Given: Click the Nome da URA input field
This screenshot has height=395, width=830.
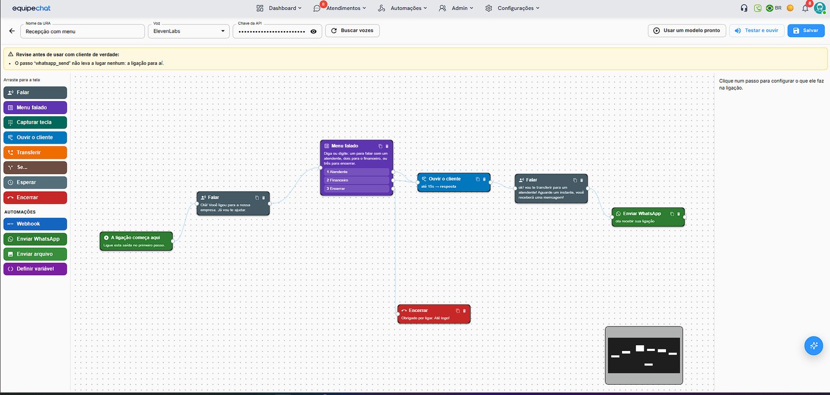Looking at the screenshot, I should [82, 31].
